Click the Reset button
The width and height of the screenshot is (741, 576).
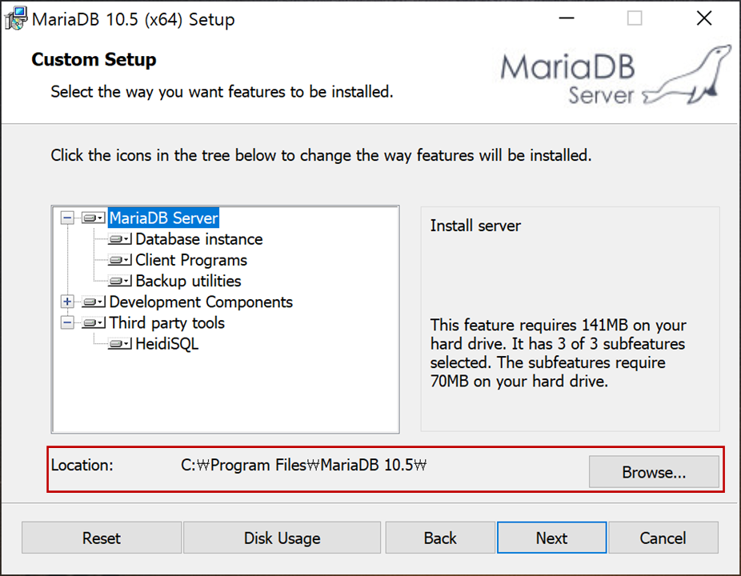[x=102, y=538]
